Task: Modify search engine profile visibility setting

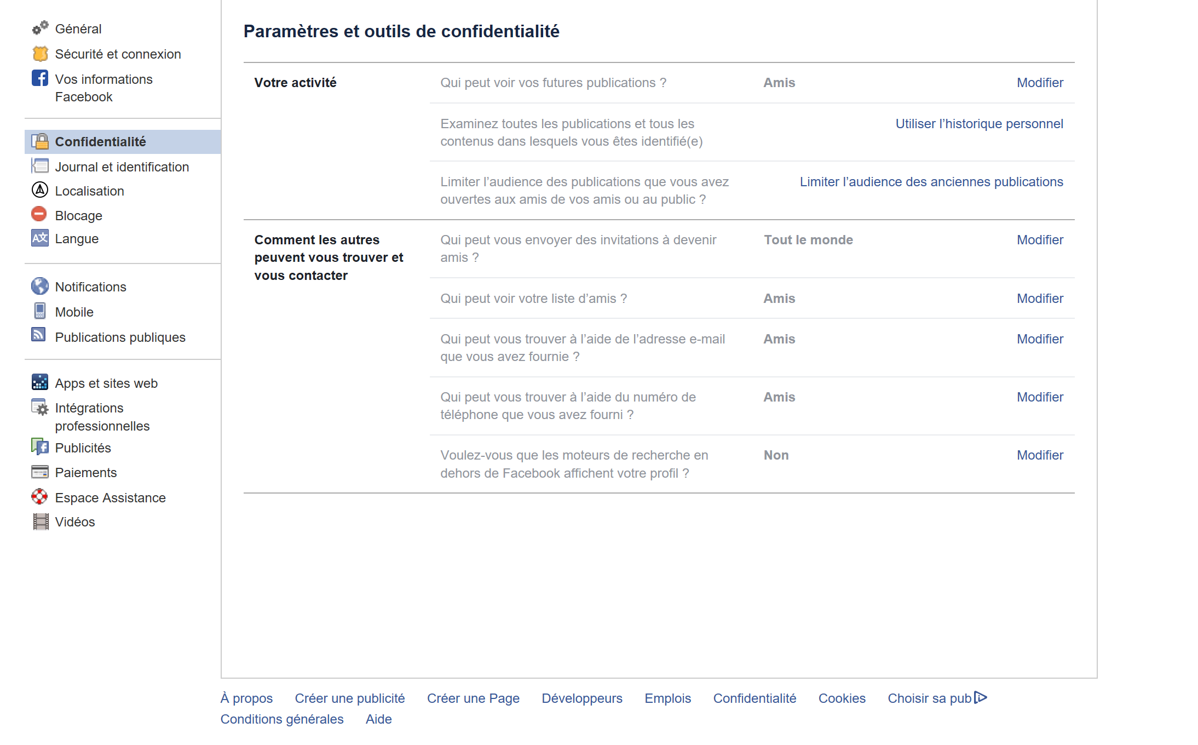Action: coord(1039,455)
